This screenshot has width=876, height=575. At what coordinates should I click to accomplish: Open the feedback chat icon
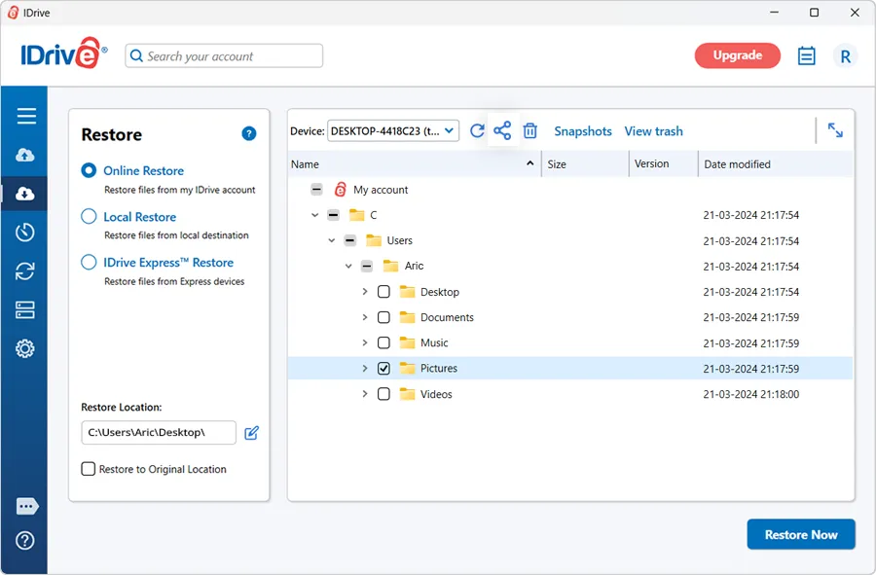[24, 506]
